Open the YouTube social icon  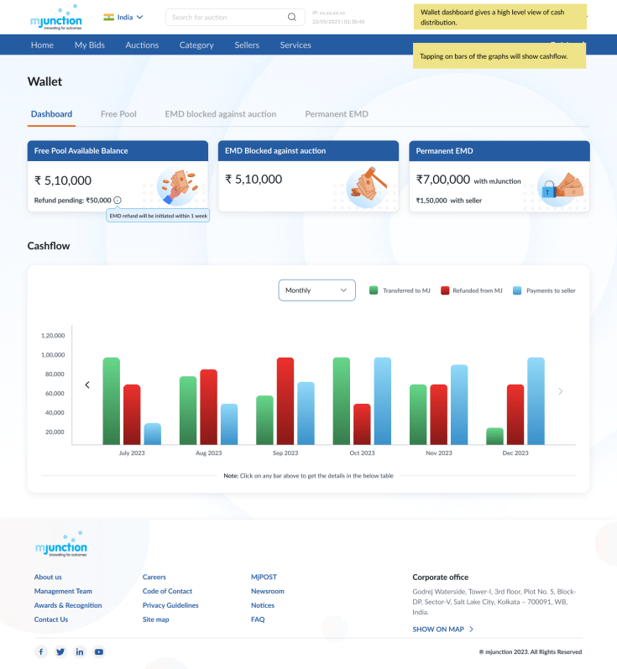99,651
